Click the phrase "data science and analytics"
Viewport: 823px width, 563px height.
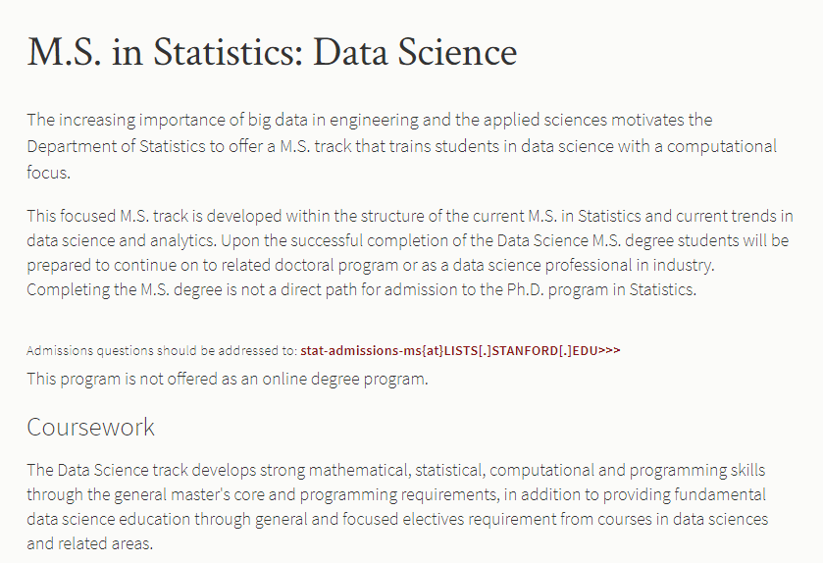point(122,241)
